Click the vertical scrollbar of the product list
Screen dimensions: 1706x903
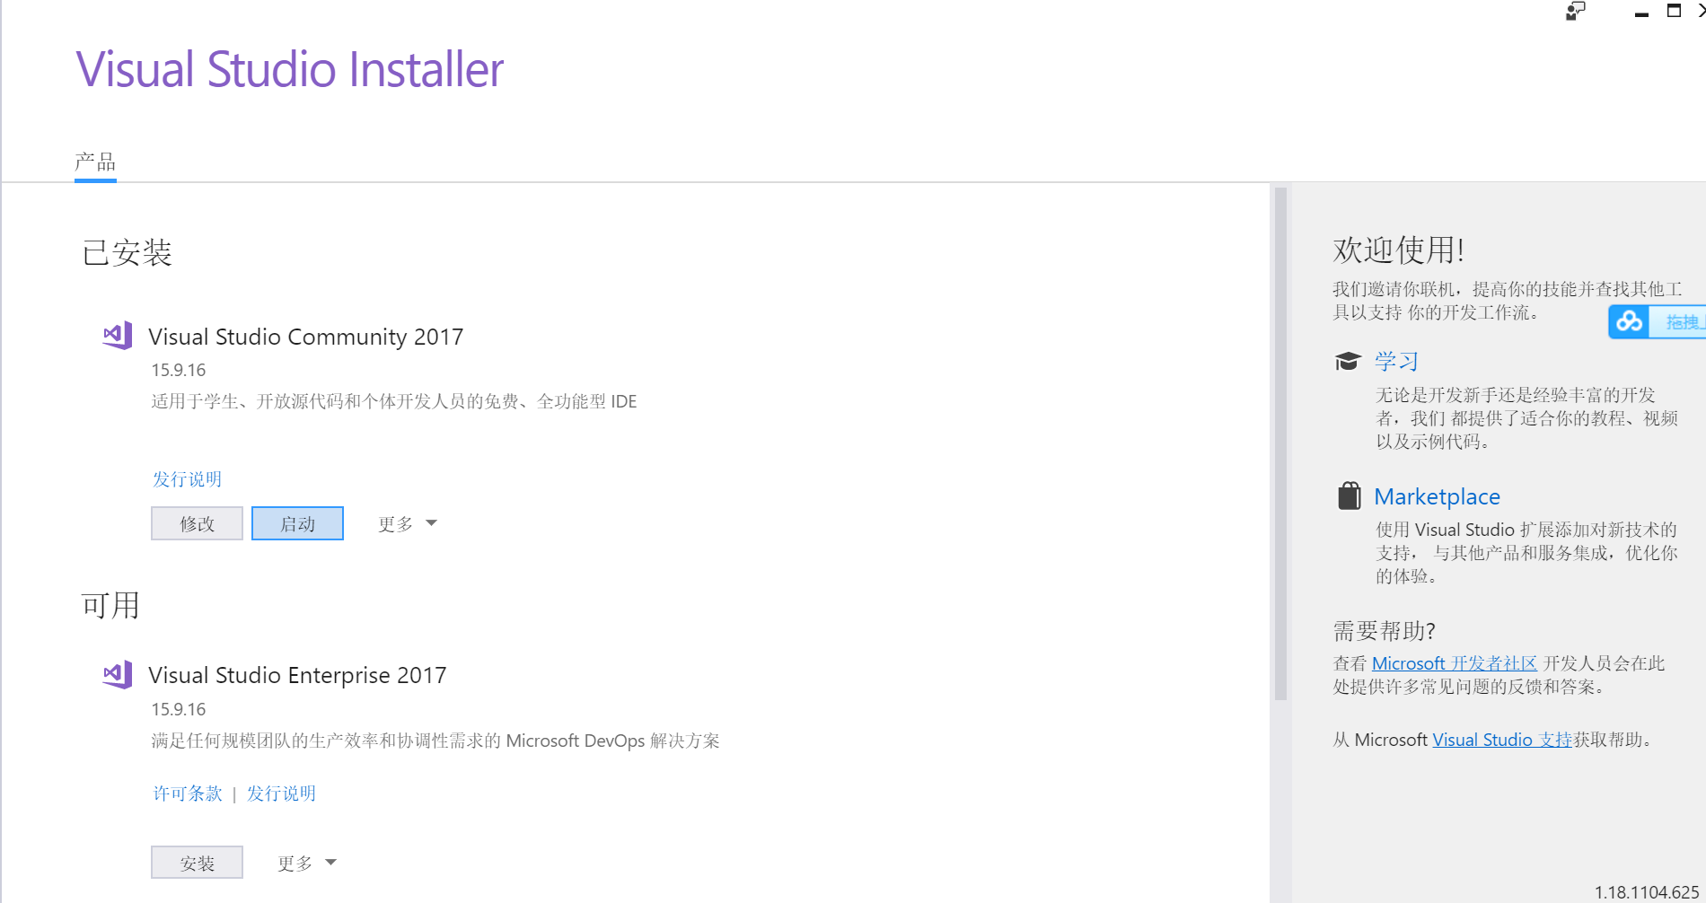[x=1280, y=443]
